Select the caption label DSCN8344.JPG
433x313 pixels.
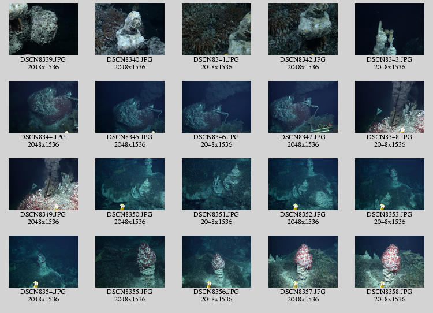point(43,137)
